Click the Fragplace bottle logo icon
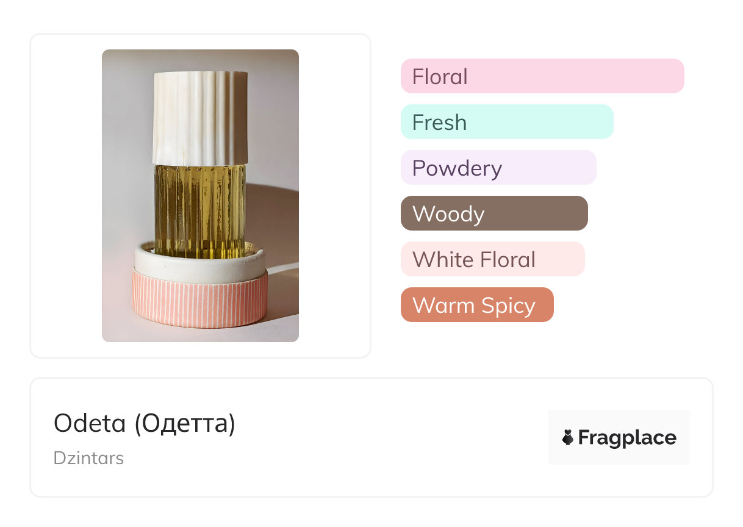Image resolution: width=743 pixels, height=527 pixels. 568,437
